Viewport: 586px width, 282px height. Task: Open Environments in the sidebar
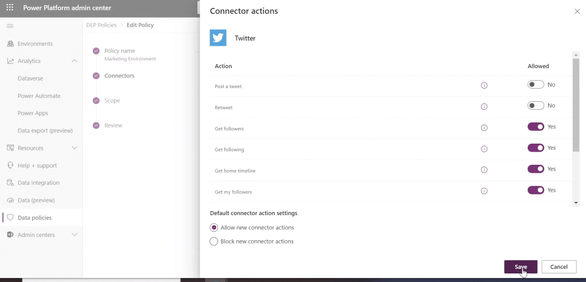pyautogui.click(x=35, y=43)
